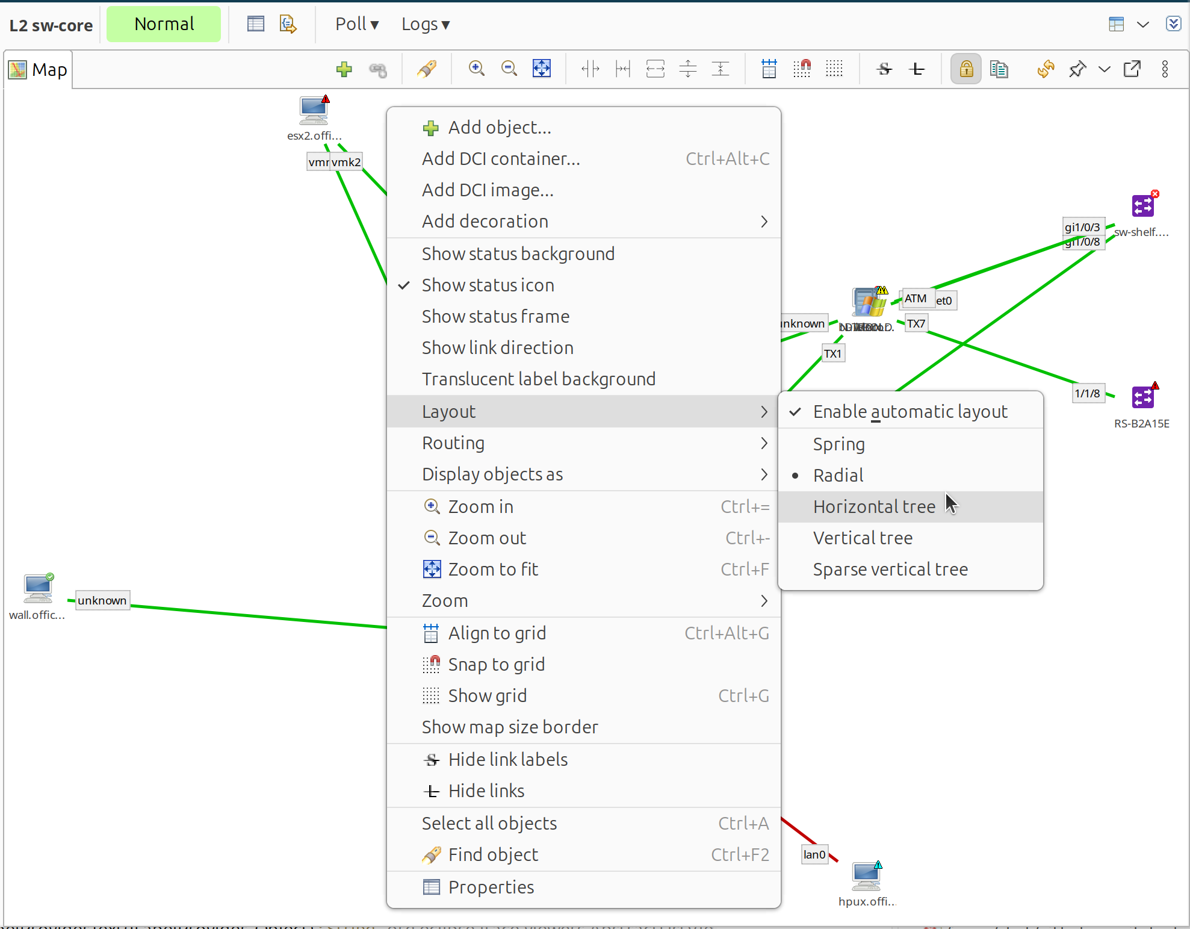Click the Zoom to fit toolbar icon
Screen dimensions: 1190x929
(542, 69)
